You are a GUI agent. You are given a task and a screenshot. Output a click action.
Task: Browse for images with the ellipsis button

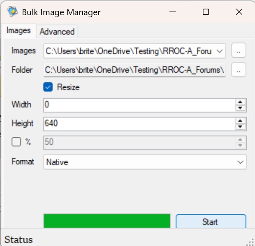coord(239,51)
